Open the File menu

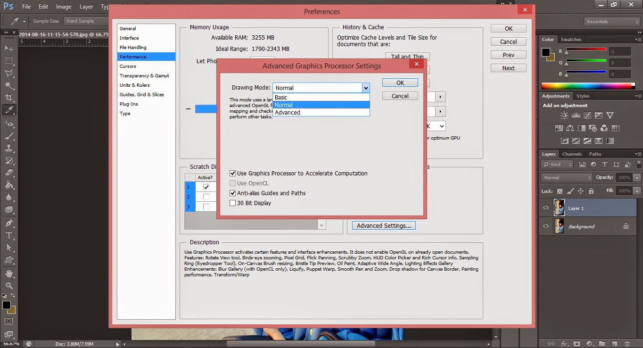tap(26, 7)
